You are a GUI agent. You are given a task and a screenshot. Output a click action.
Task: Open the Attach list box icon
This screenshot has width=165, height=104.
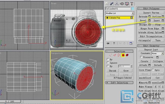click(x=150, y=65)
